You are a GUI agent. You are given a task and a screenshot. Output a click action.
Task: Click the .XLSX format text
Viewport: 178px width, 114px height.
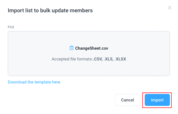tap(120, 59)
